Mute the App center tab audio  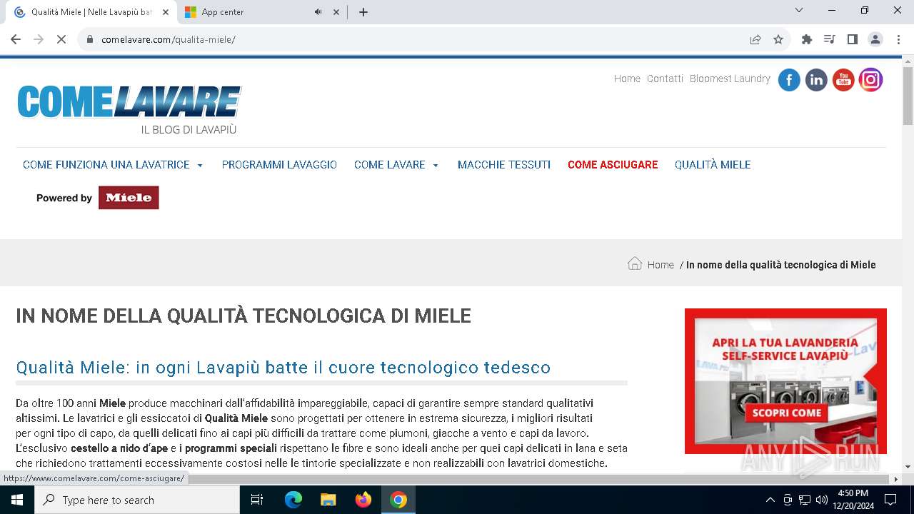coord(318,12)
